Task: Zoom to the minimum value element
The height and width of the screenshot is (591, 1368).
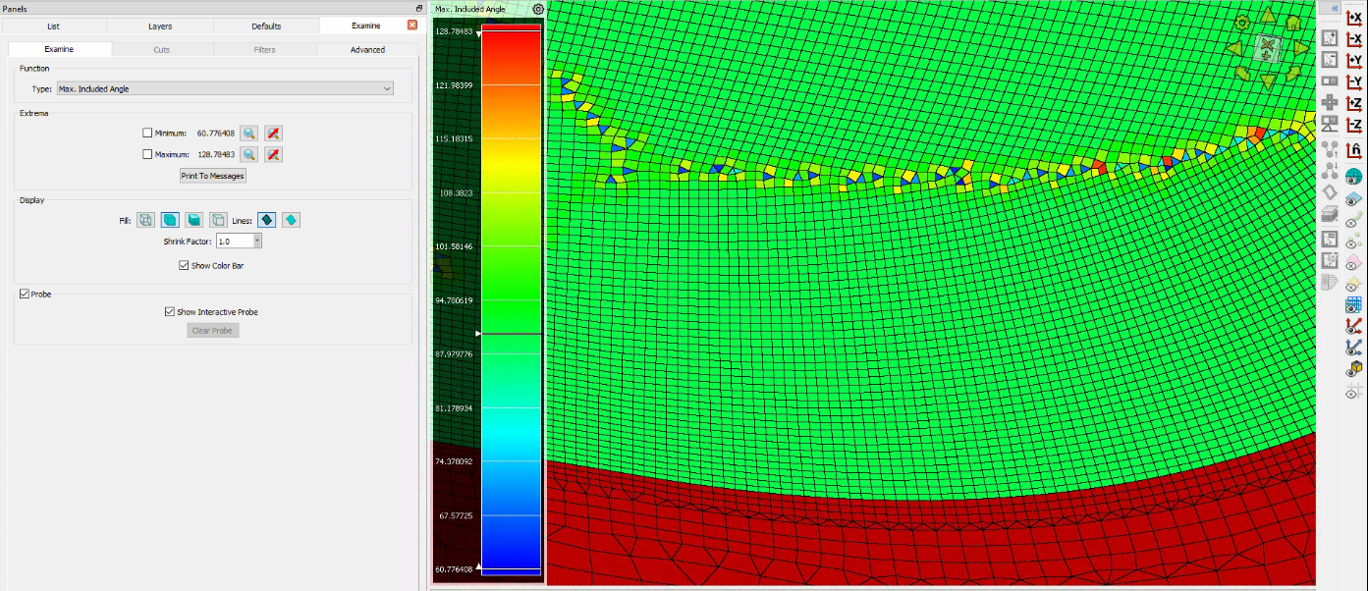Action: coord(249,133)
